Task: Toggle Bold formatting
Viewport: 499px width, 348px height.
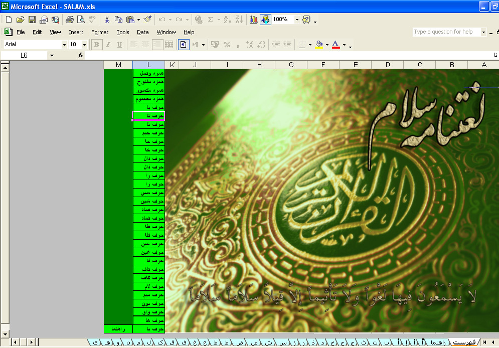Action: coord(96,45)
